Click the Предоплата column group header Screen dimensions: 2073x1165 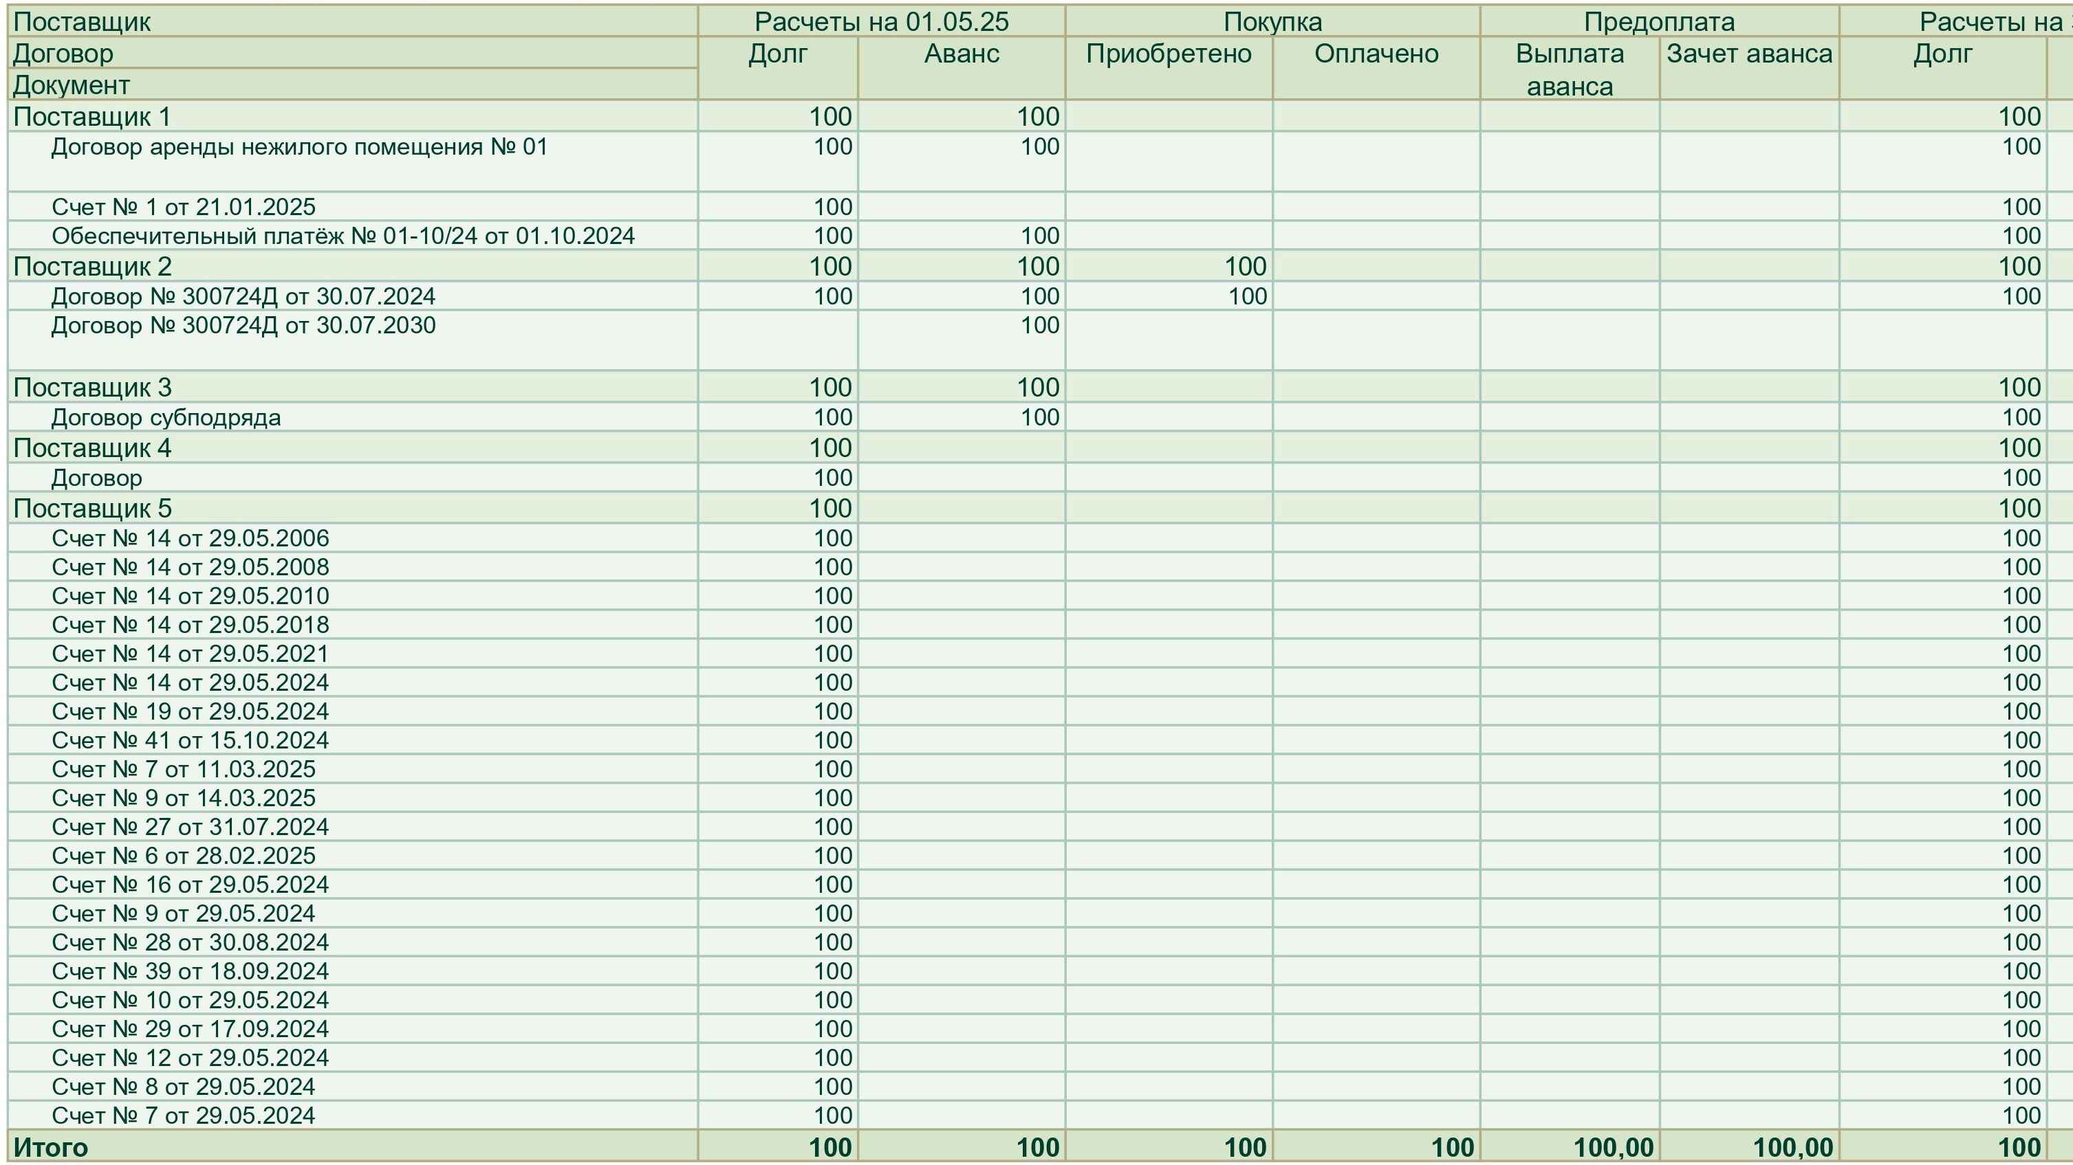pos(1658,22)
